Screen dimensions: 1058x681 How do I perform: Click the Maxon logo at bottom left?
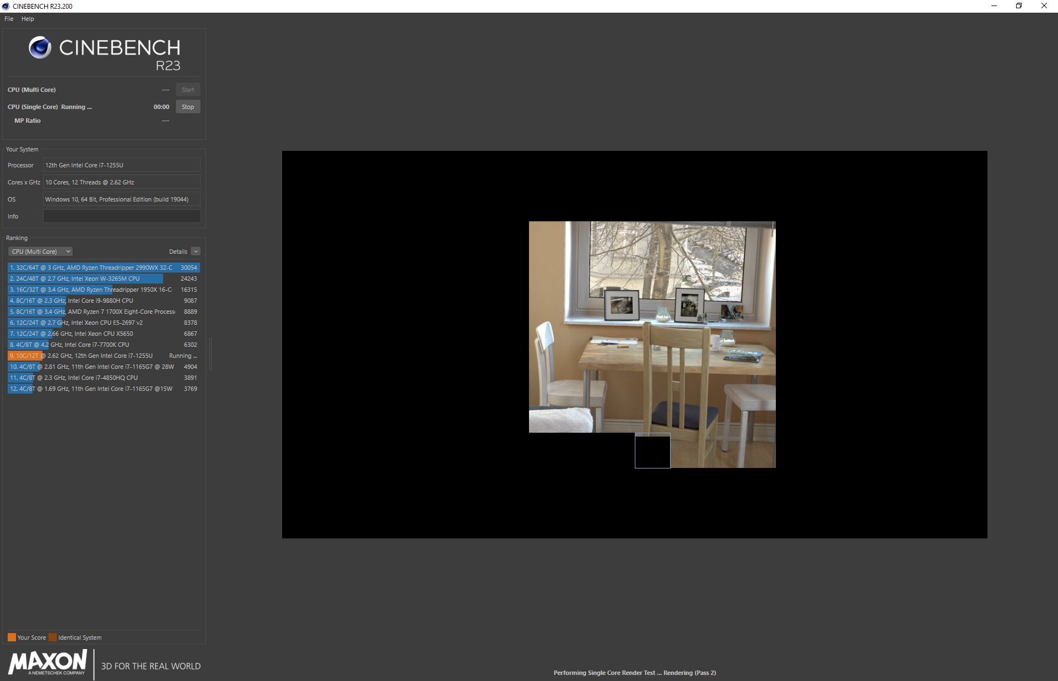47,662
